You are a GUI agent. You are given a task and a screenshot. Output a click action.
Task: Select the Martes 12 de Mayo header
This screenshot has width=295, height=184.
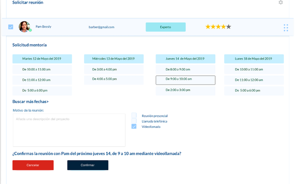pos(42,59)
